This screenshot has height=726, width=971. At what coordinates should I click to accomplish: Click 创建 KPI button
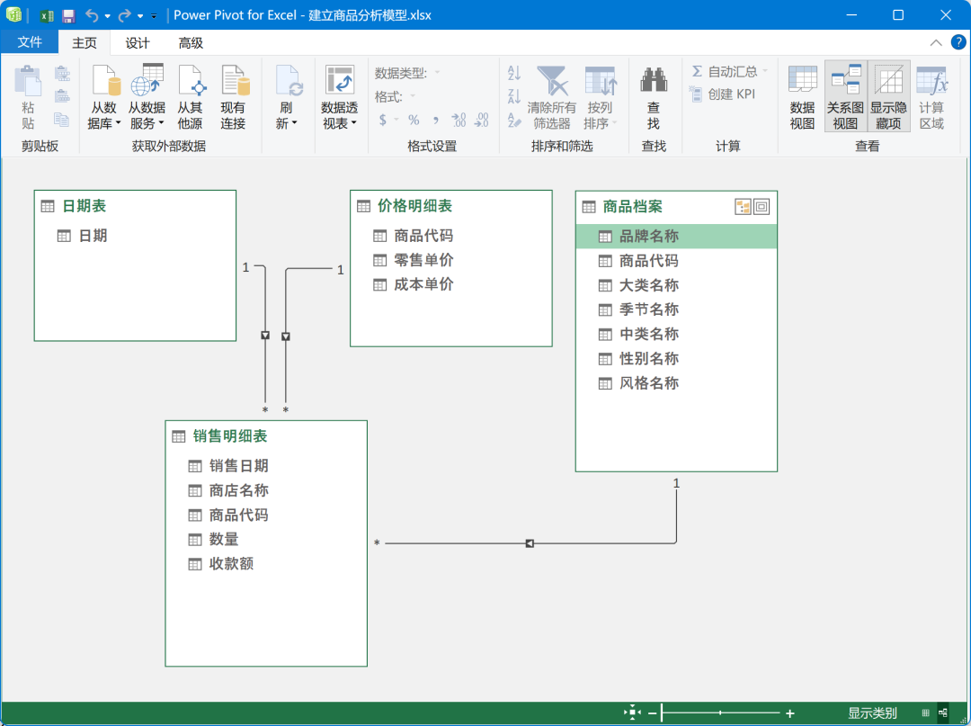723,94
